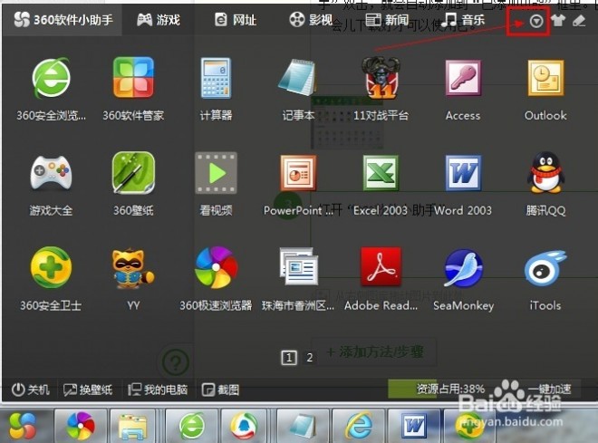
Task: Open 看视频 video icon
Action: coord(216,173)
